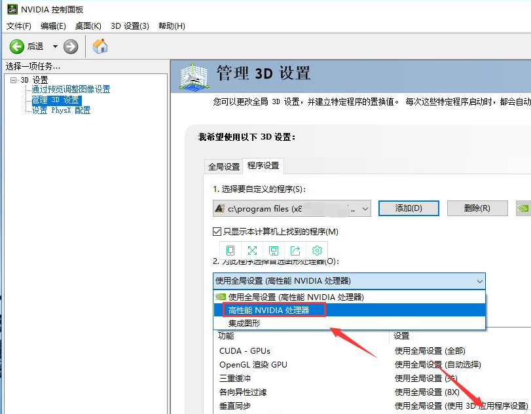531x414 pixels.
Task: Select 使用全局设置 (高性能 NVIDIA 处理器) option
Action: pos(349,297)
